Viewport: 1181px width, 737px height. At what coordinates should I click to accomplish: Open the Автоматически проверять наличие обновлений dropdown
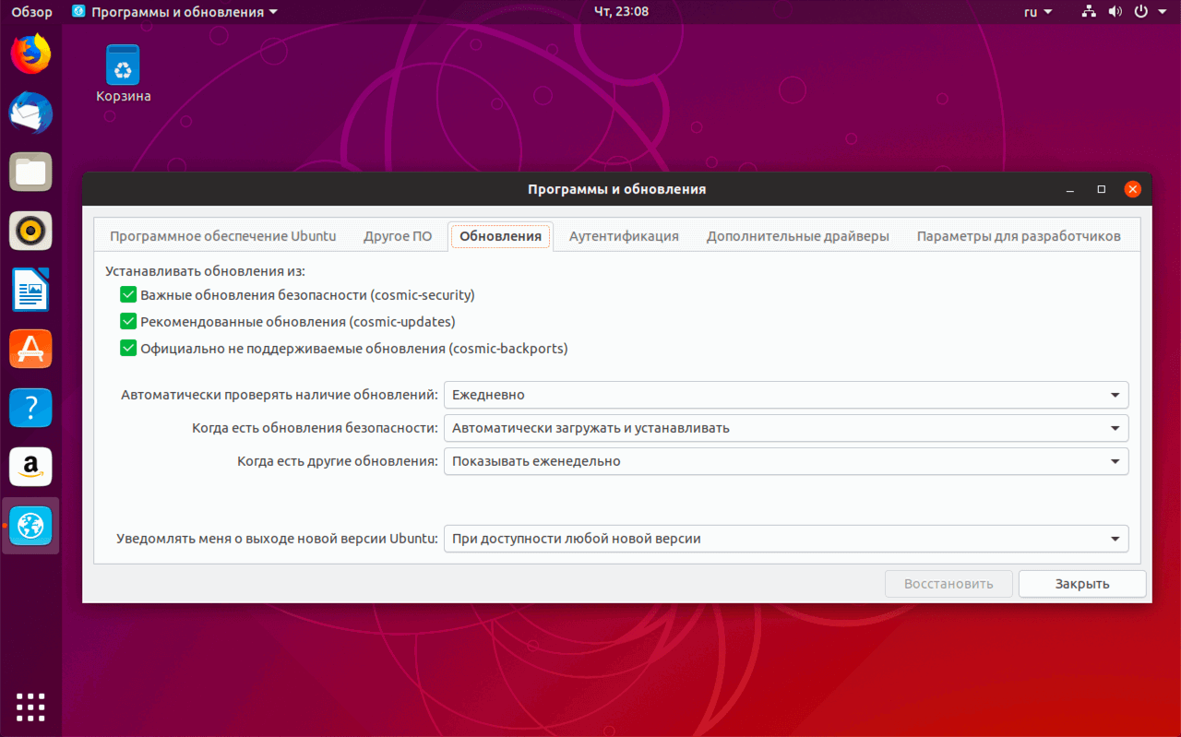(x=786, y=395)
